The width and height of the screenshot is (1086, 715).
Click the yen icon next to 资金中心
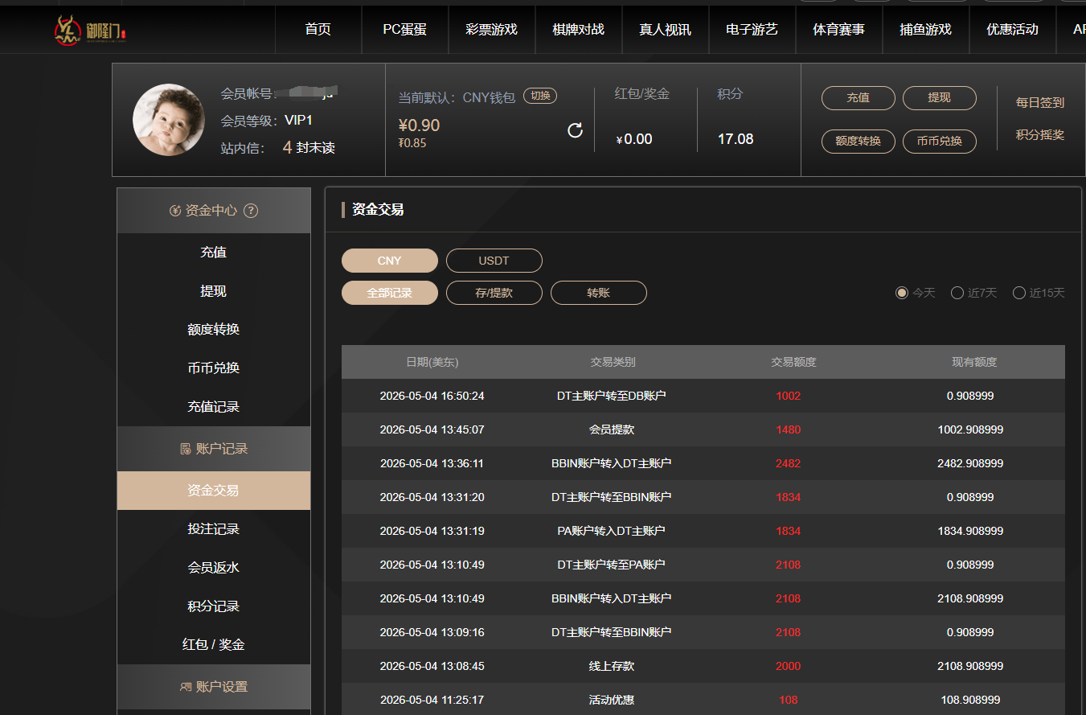point(175,211)
